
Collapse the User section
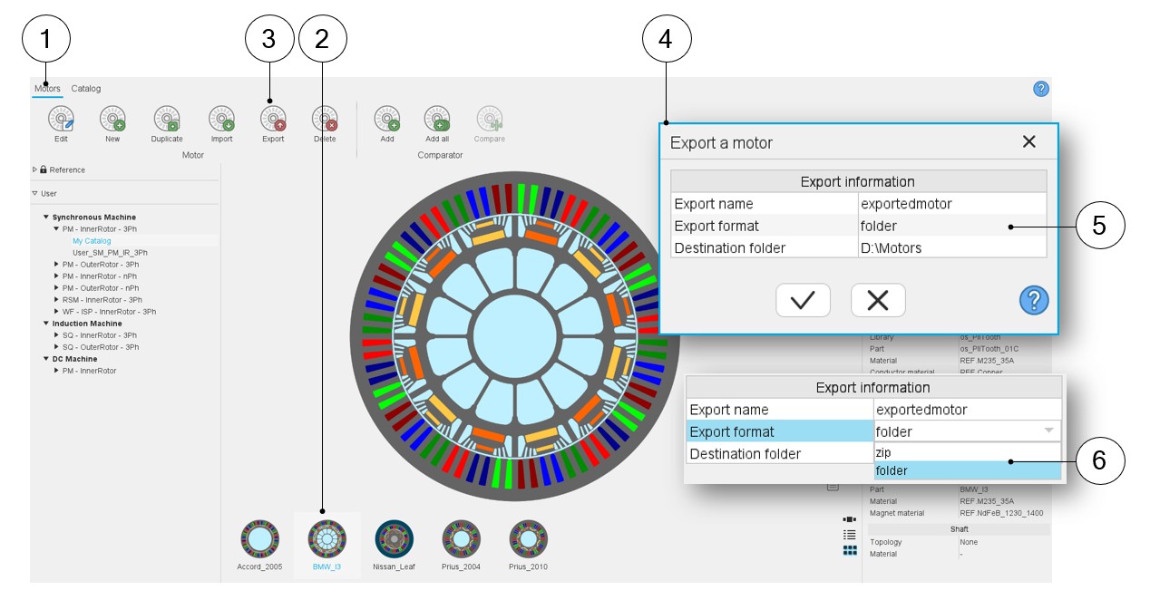point(35,193)
